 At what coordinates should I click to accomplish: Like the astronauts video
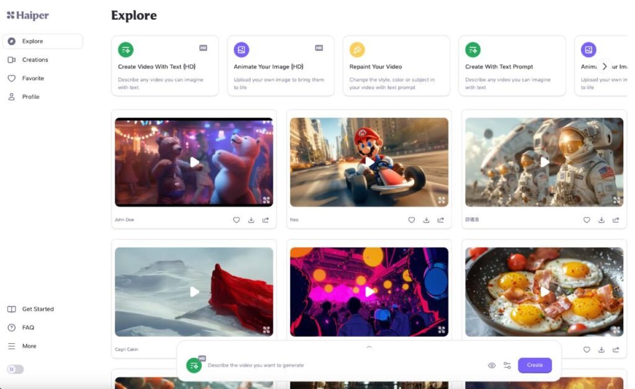tap(587, 220)
